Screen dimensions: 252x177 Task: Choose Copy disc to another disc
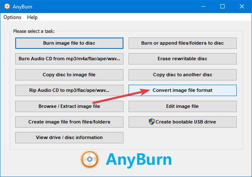click(x=183, y=75)
